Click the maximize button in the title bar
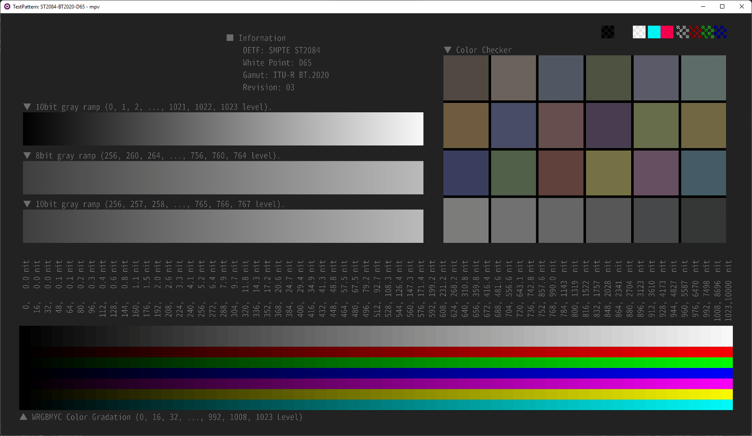 pos(722,6)
